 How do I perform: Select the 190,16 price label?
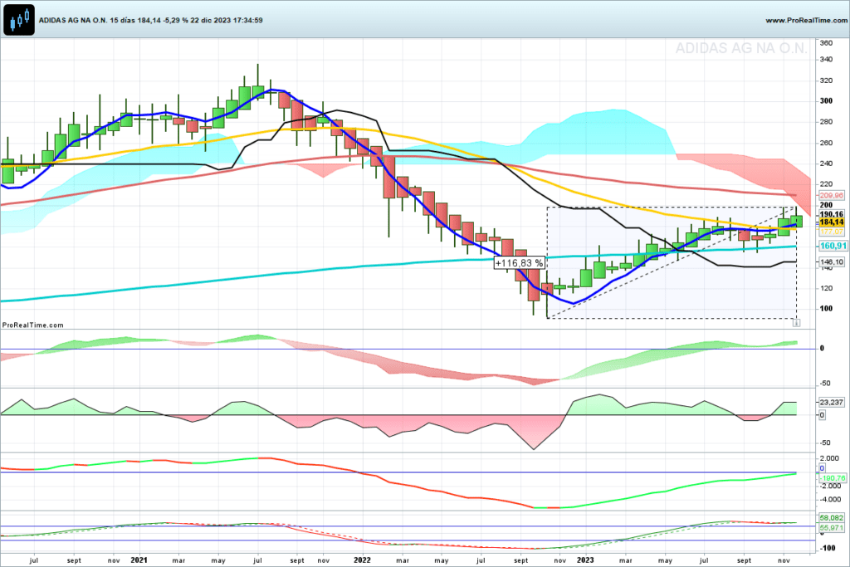click(832, 214)
